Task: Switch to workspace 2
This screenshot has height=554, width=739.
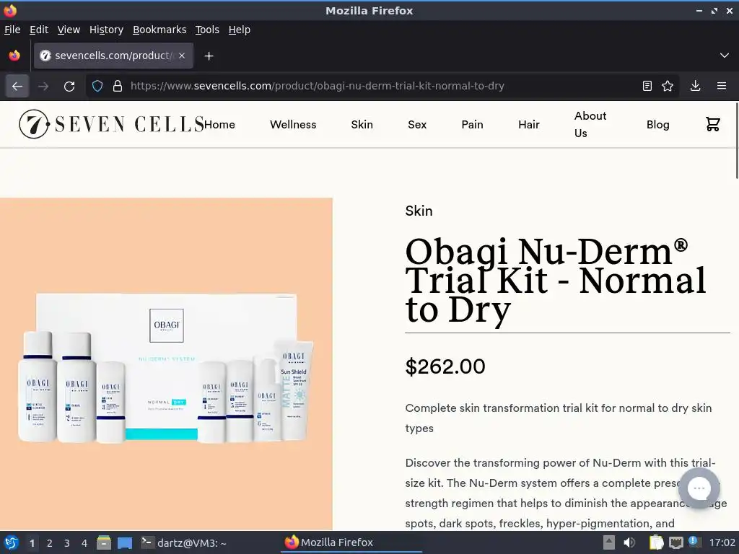Action: (50, 543)
